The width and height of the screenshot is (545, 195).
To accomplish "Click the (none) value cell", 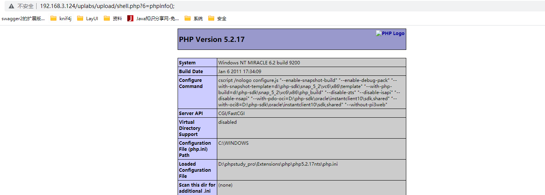I will coord(311,188).
